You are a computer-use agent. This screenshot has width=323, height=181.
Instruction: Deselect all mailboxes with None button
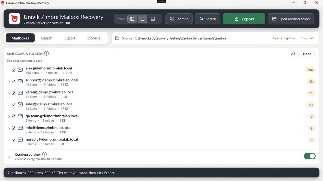(307, 54)
